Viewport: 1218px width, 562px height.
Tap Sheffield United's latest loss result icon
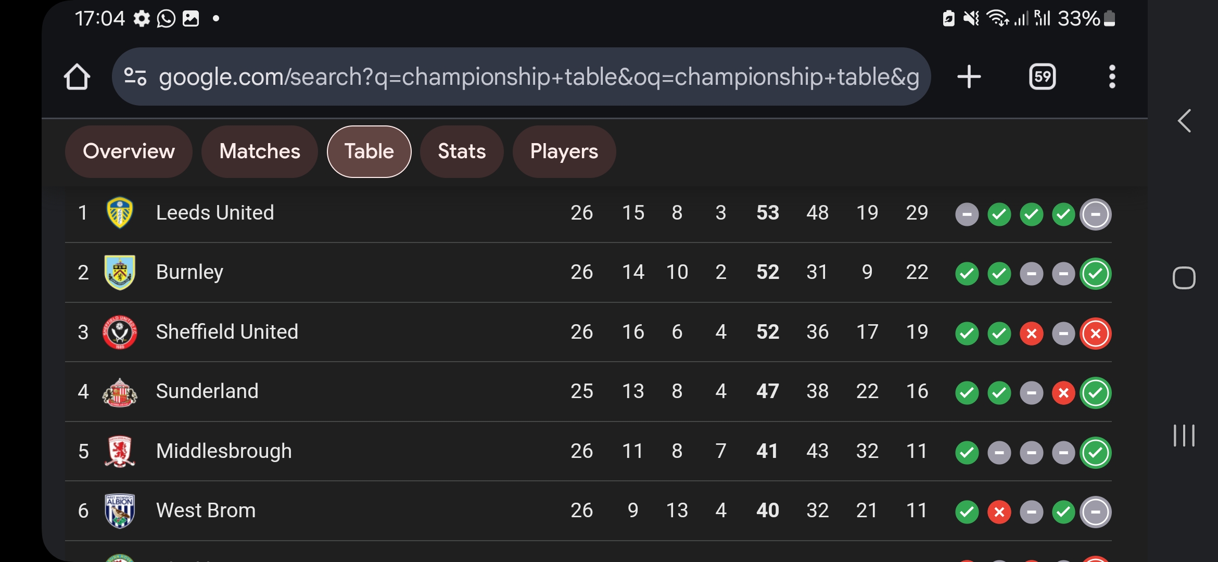click(1096, 334)
